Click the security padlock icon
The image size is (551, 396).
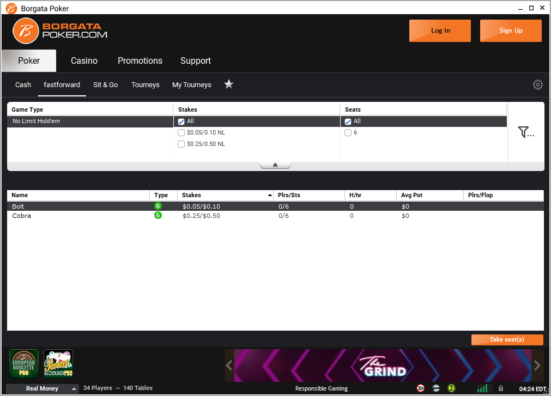[501, 388]
